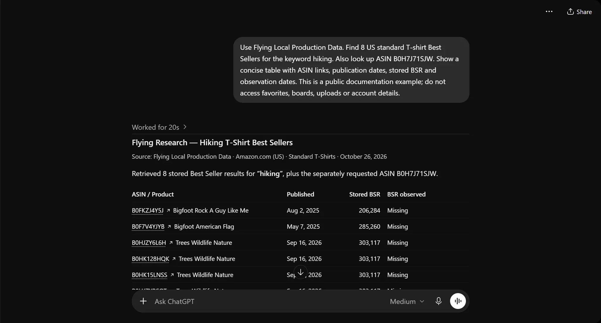This screenshot has width=601, height=323.
Task: Click the 'BSR observed' column header
Action: pyautogui.click(x=406, y=194)
